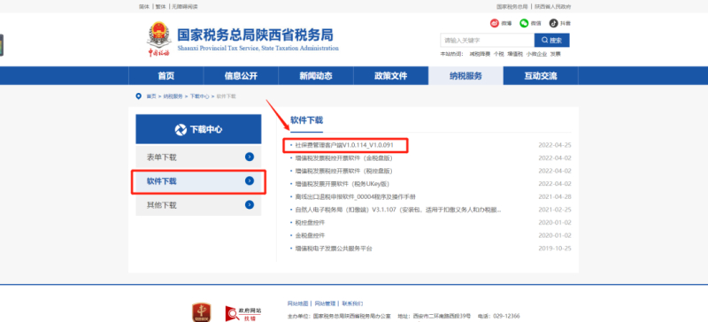Open 增值税发票税控开票软件（税控盘版）
The height and width of the screenshot is (322, 708).
344,171
